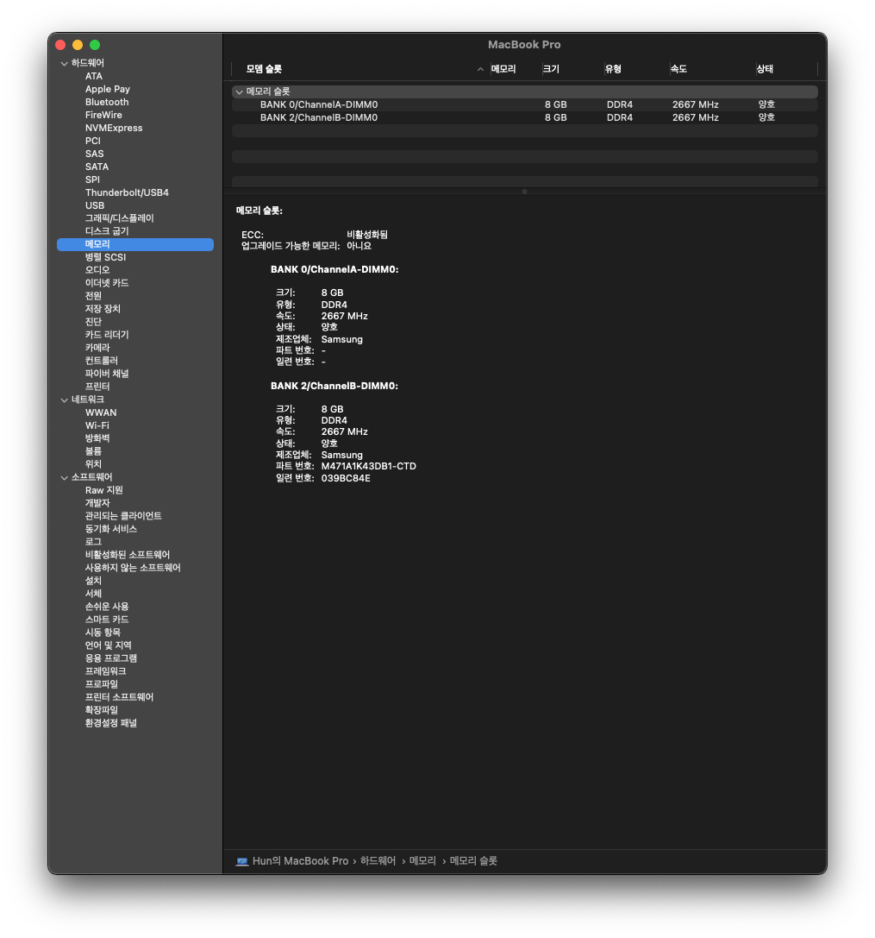
Task: Select 카드 리더기 in sidebar
Action: coord(107,335)
